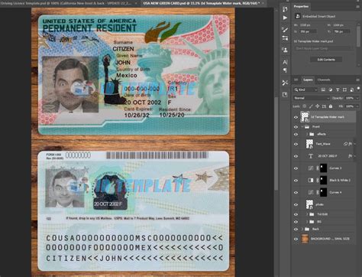The height and width of the screenshot is (277, 362).
Task: Lock position move icon
Action: tap(318, 106)
